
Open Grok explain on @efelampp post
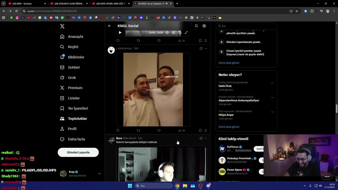(201, 49)
